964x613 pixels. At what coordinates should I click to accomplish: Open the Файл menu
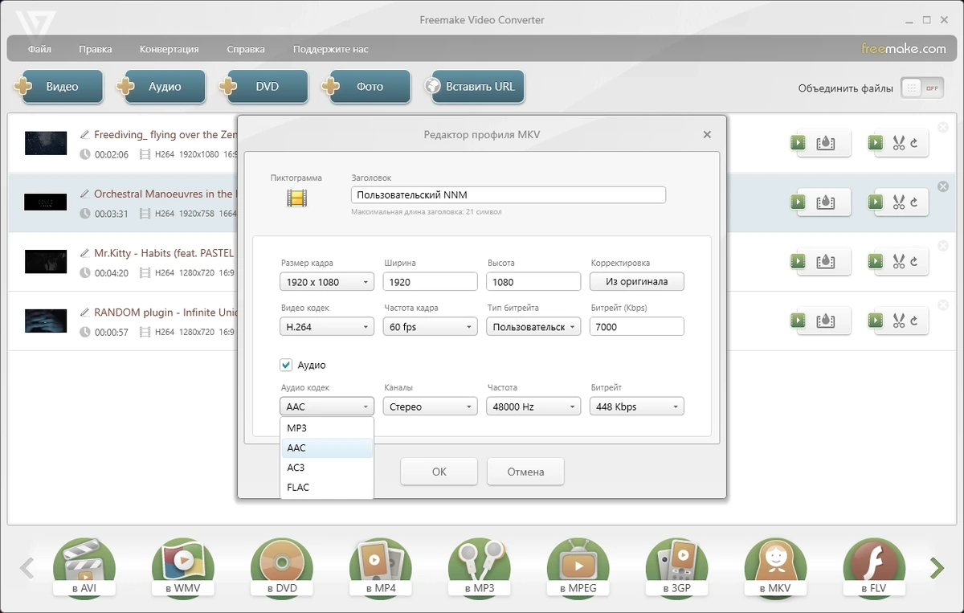click(x=39, y=49)
